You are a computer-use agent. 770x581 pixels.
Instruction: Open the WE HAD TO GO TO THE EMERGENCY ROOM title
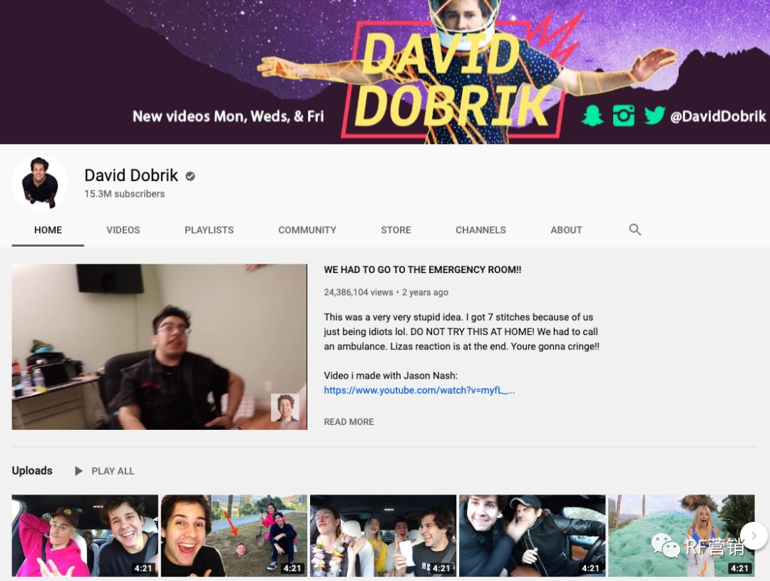click(x=422, y=269)
